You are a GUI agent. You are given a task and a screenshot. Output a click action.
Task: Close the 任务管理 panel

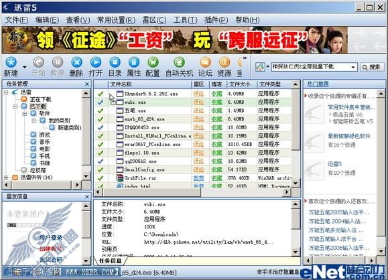click(87, 84)
